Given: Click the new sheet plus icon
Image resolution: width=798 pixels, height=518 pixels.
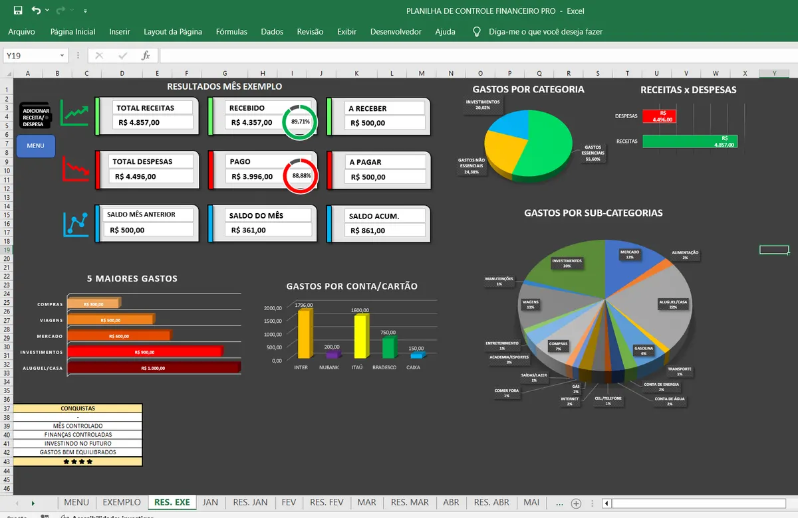Looking at the screenshot, I should click(577, 503).
